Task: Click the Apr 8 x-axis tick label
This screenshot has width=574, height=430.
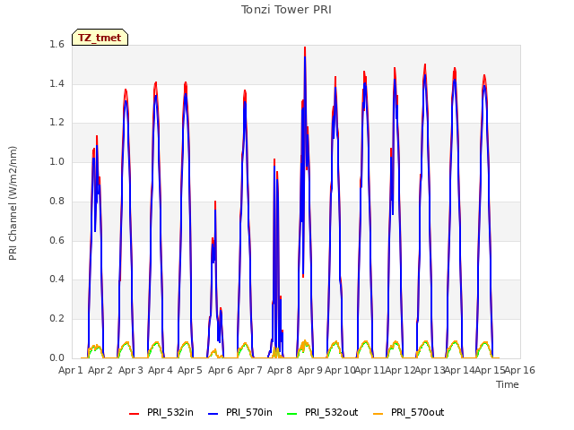Action: (x=280, y=370)
